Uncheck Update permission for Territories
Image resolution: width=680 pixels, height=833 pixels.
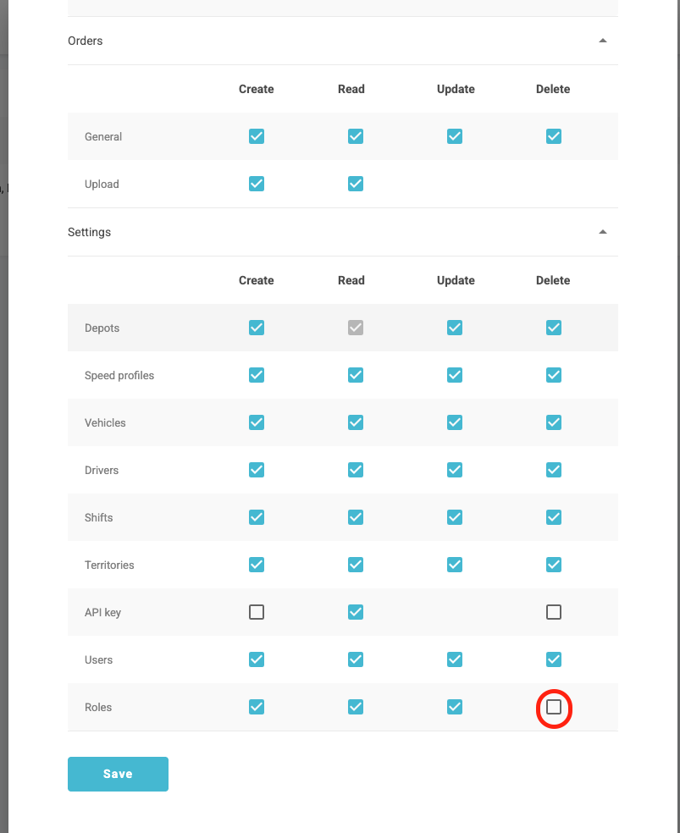pos(455,565)
